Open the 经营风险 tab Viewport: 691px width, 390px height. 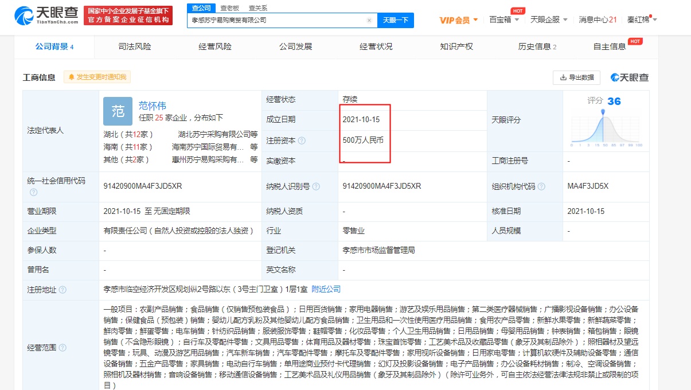click(215, 46)
